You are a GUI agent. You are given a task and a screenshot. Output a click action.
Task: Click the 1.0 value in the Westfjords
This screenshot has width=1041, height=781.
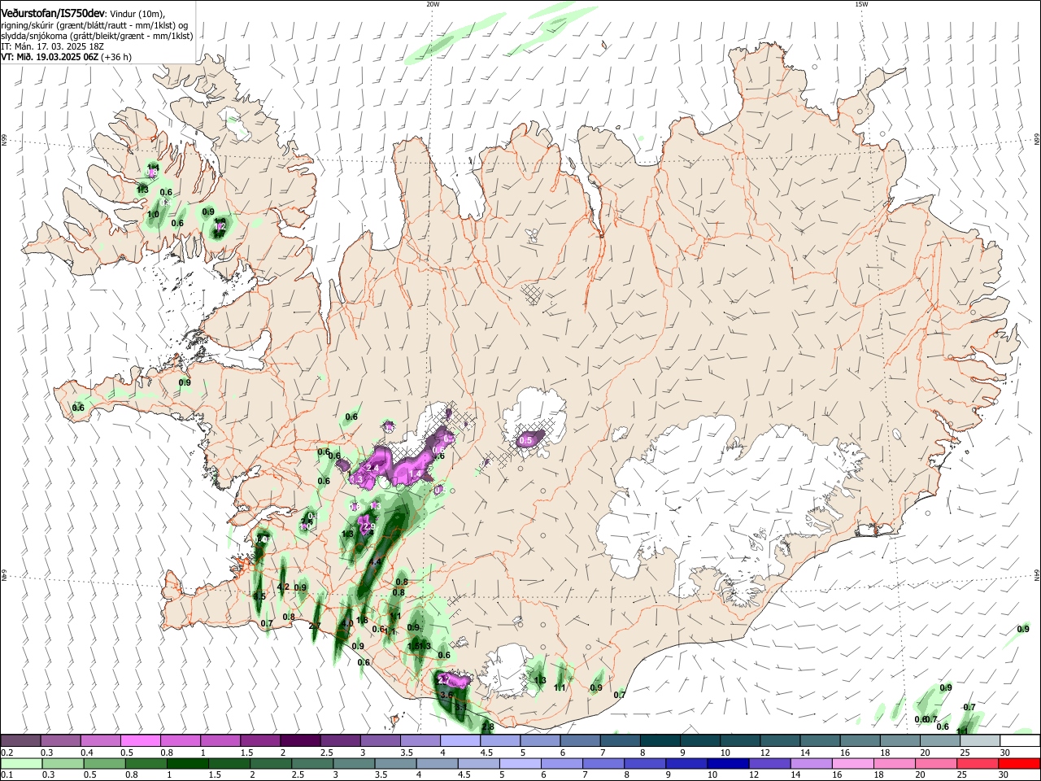[153, 215]
